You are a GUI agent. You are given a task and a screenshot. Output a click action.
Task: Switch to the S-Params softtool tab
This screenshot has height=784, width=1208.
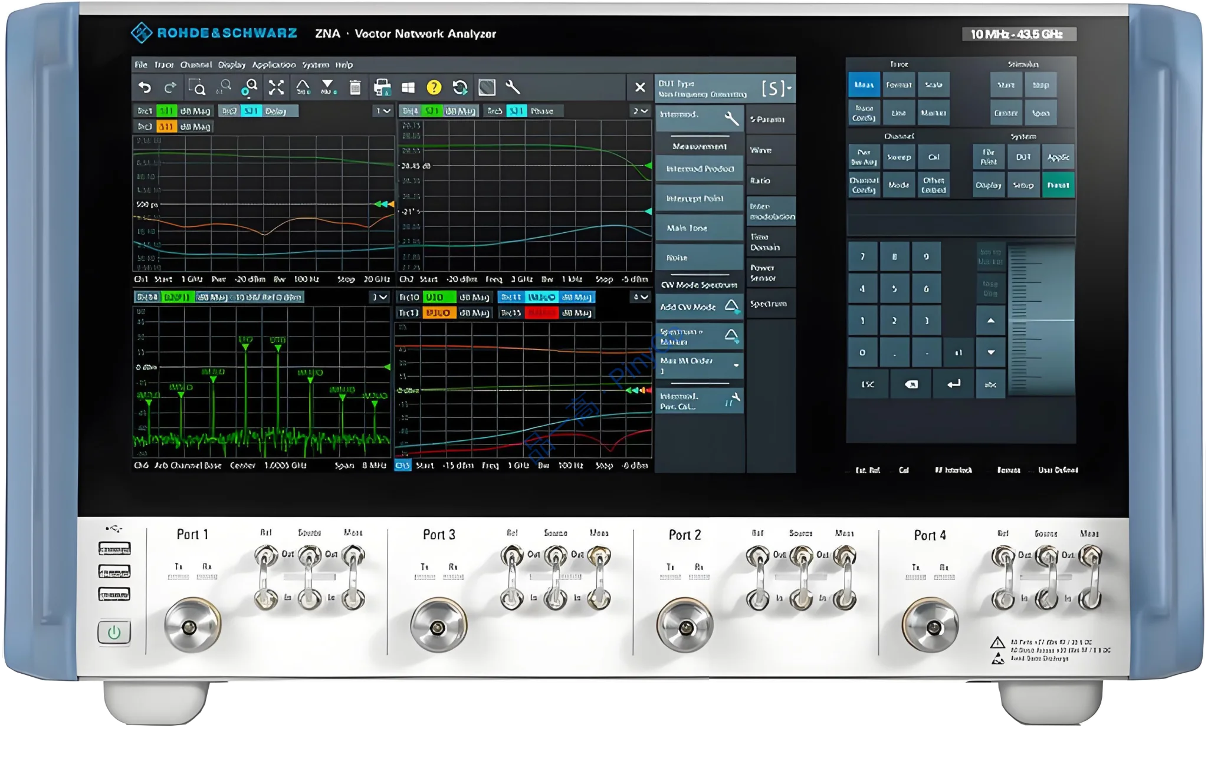(770, 119)
